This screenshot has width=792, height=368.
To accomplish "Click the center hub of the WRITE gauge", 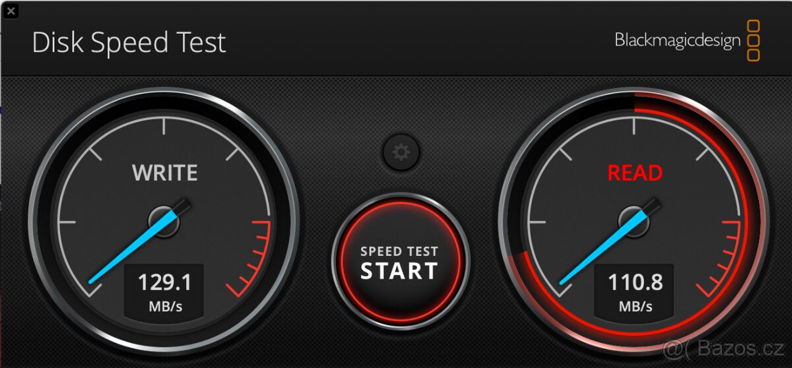I will click(x=164, y=220).
